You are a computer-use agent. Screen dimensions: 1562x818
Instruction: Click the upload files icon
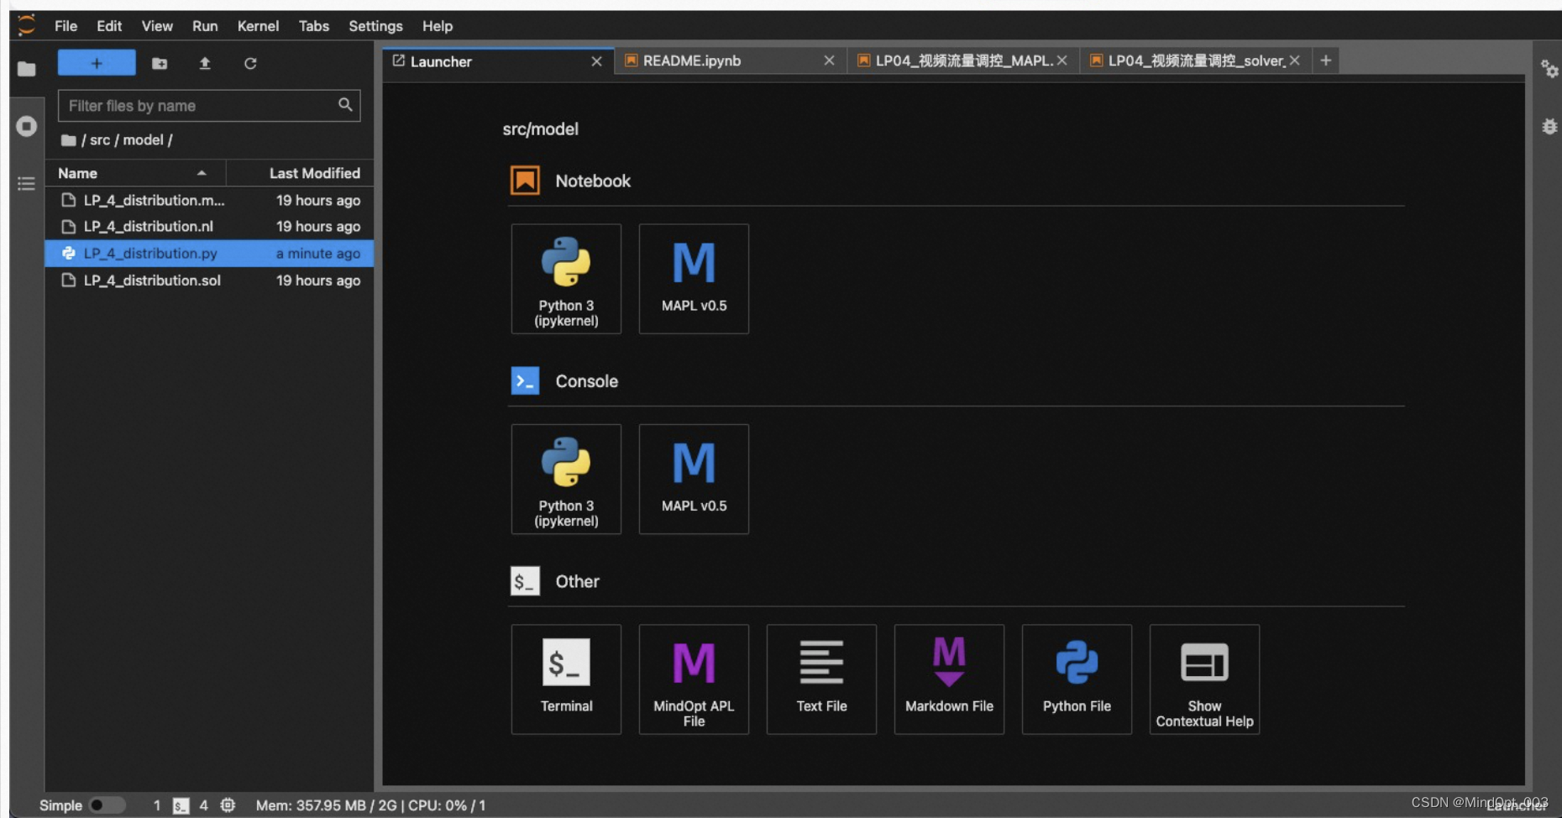click(205, 63)
